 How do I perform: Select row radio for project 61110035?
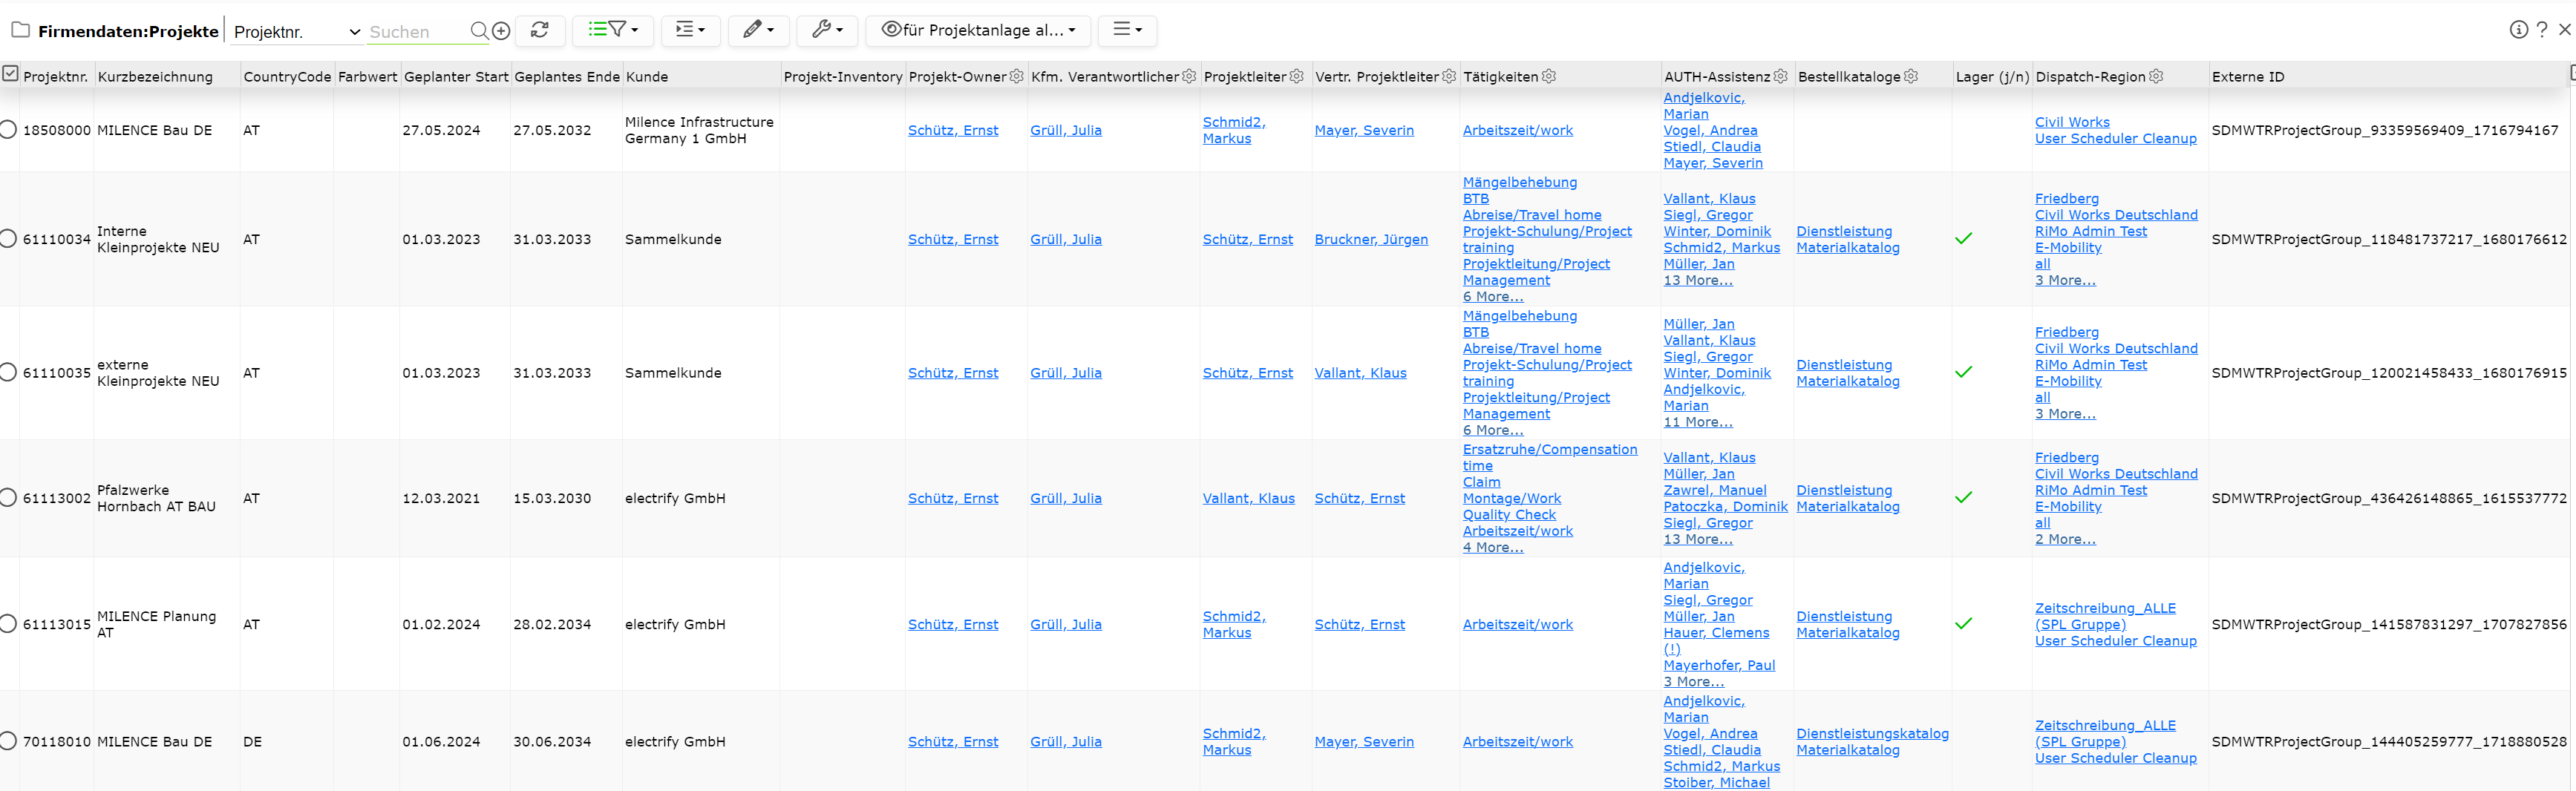tap(8, 373)
